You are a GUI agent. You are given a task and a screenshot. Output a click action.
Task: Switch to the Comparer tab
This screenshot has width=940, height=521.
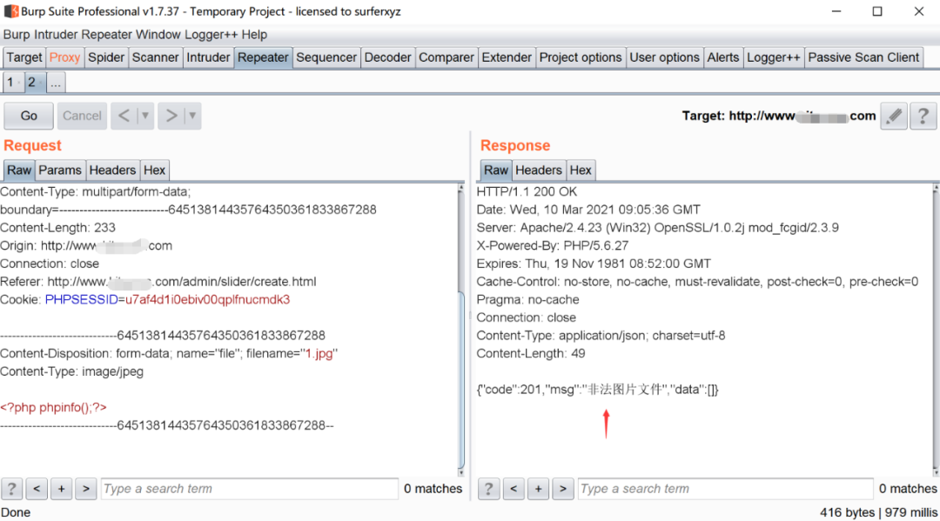click(x=446, y=57)
